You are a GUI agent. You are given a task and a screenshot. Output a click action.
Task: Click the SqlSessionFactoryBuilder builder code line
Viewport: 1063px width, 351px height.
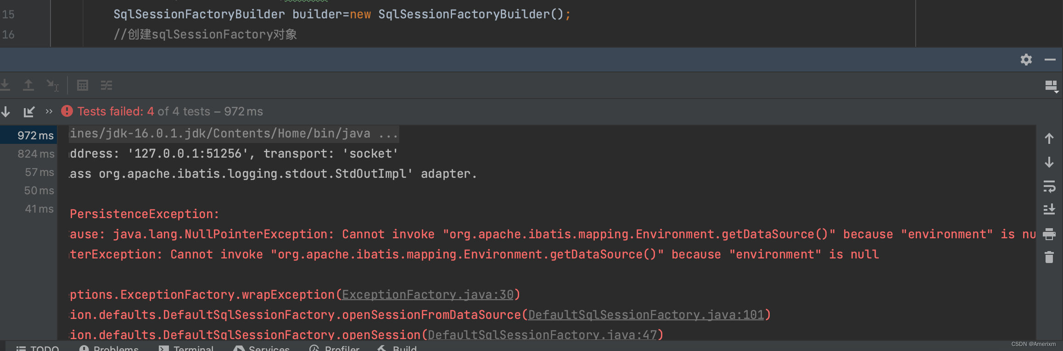(342, 14)
